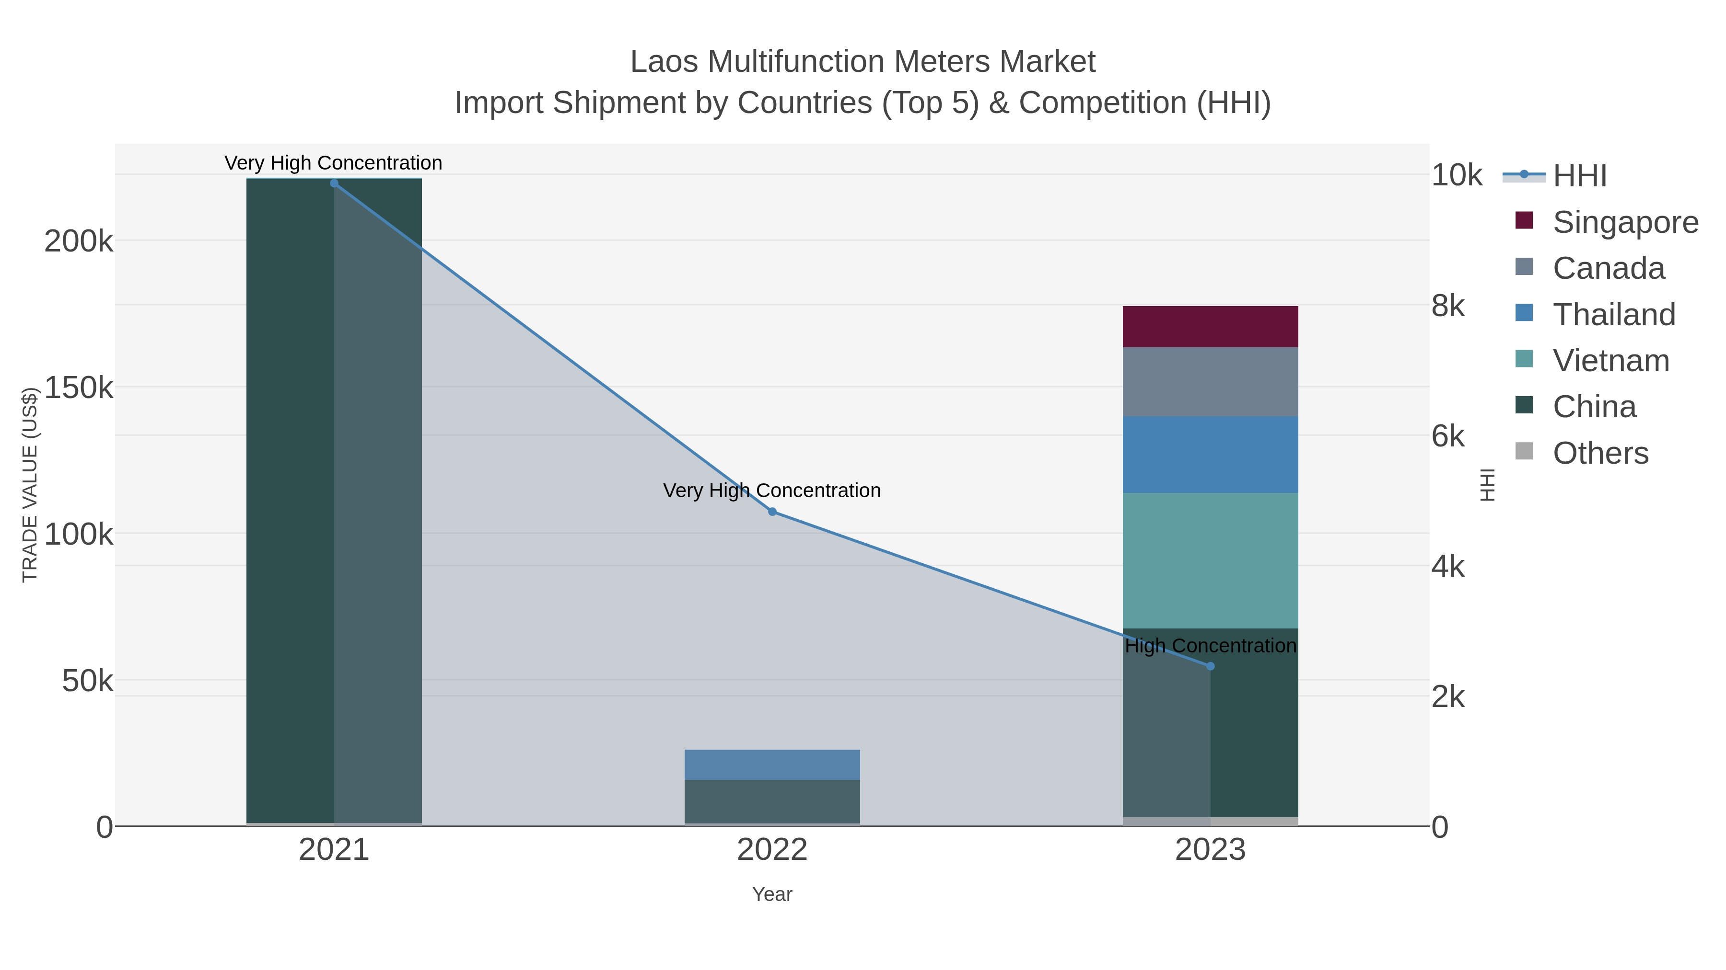The width and height of the screenshot is (1726, 970).
Task: Click the 150k left axis tick label
Action: (79, 388)
